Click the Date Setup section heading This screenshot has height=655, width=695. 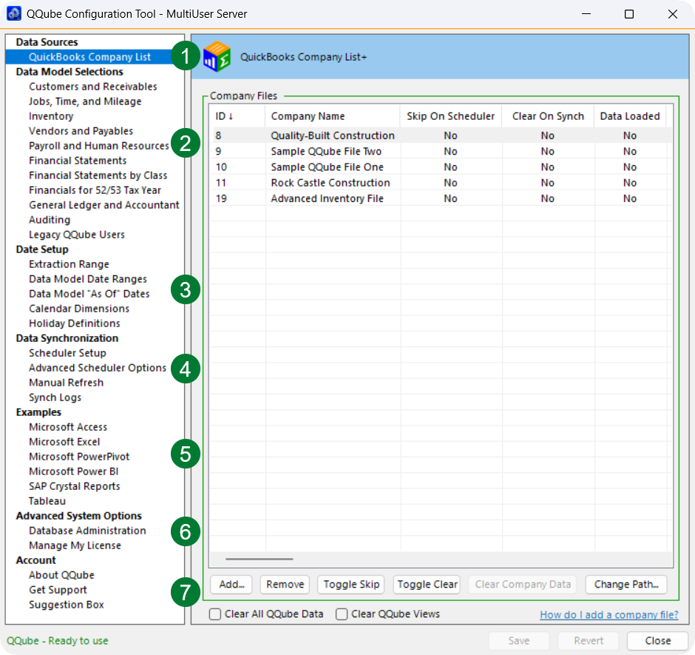click(x=42, y=249)
